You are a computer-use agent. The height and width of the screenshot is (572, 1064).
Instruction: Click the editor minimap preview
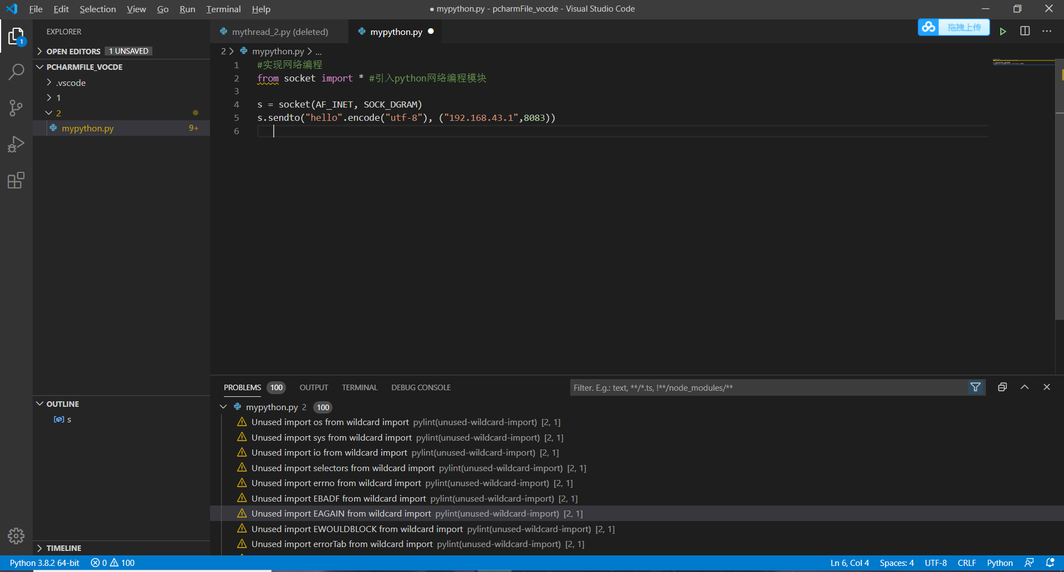(x=1023, y=62)
